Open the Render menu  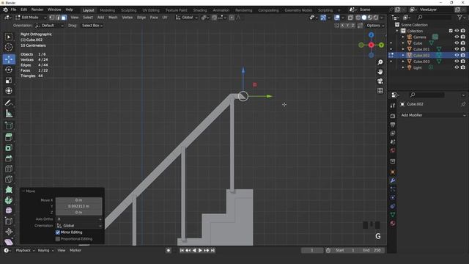[x=37, y=10]
